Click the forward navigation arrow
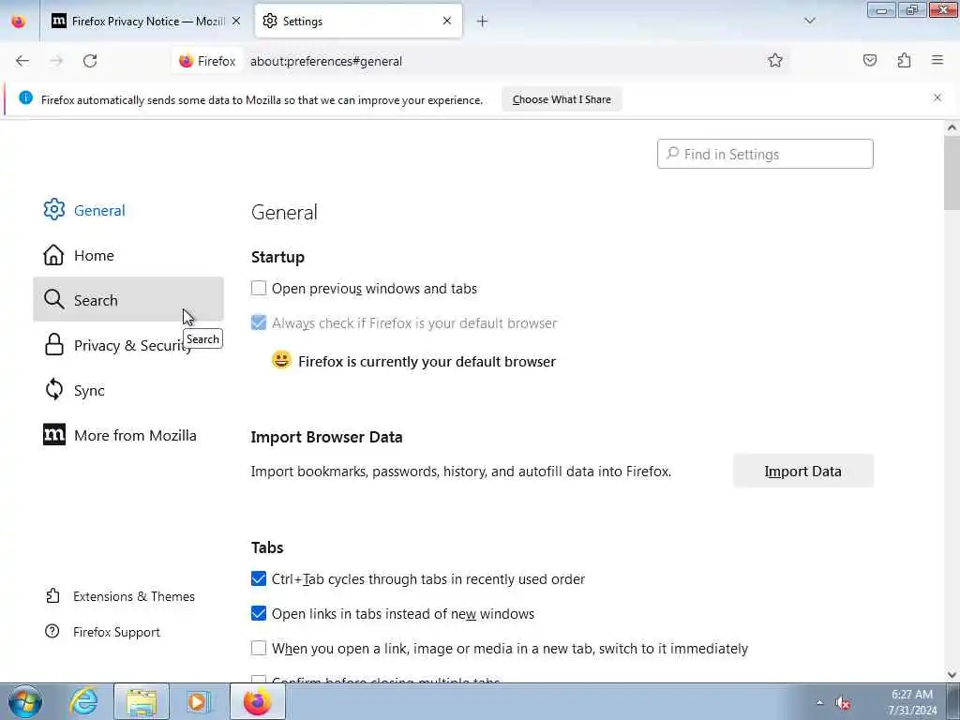960x720 pixels. [56, 61]
